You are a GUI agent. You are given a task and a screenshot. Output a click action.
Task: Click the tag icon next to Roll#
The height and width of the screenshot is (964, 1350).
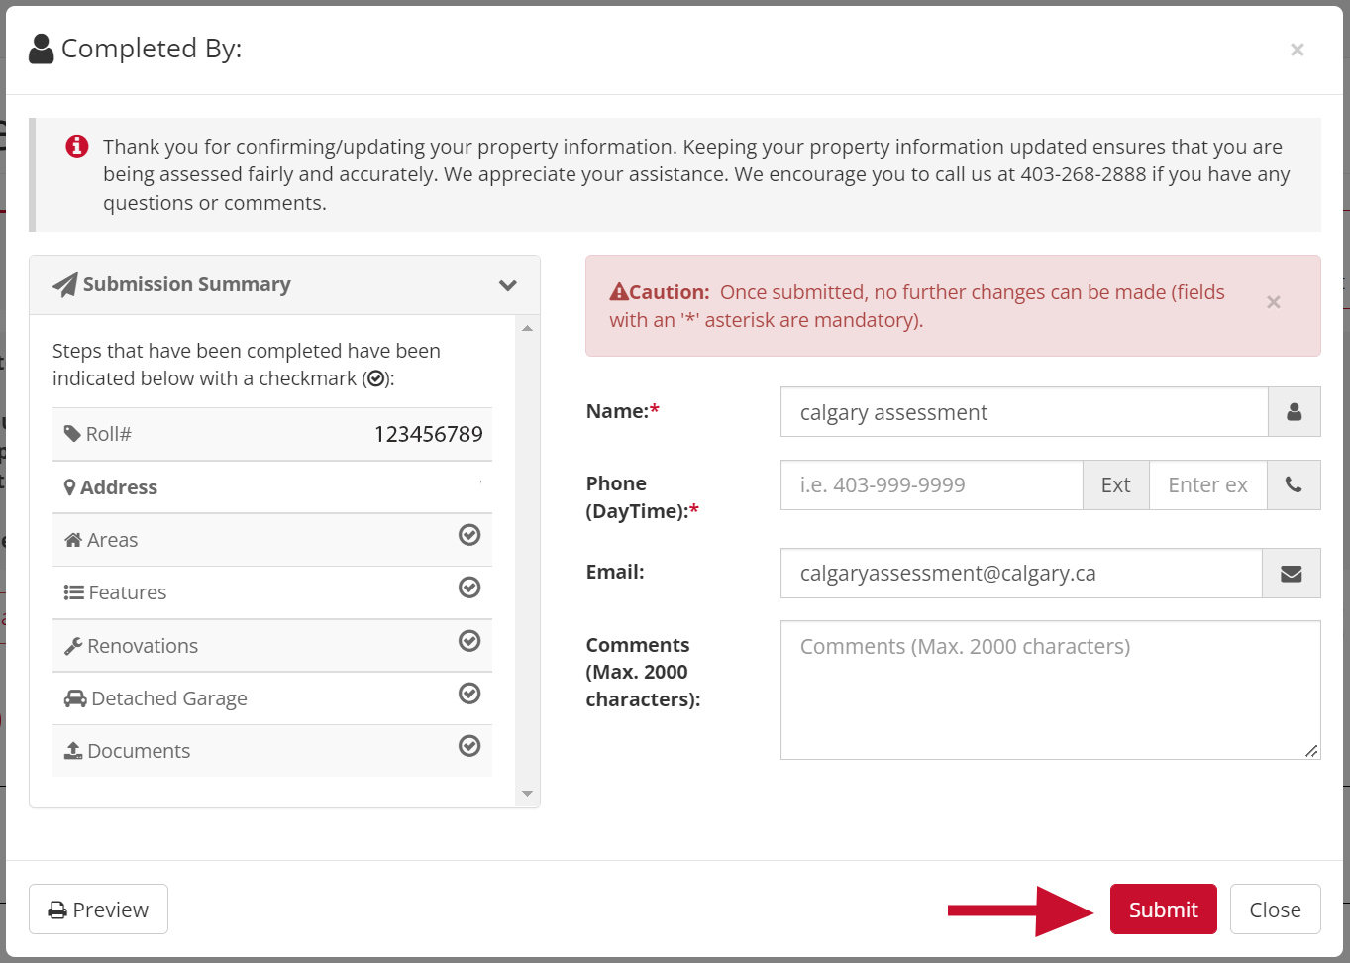pos(72,434)
